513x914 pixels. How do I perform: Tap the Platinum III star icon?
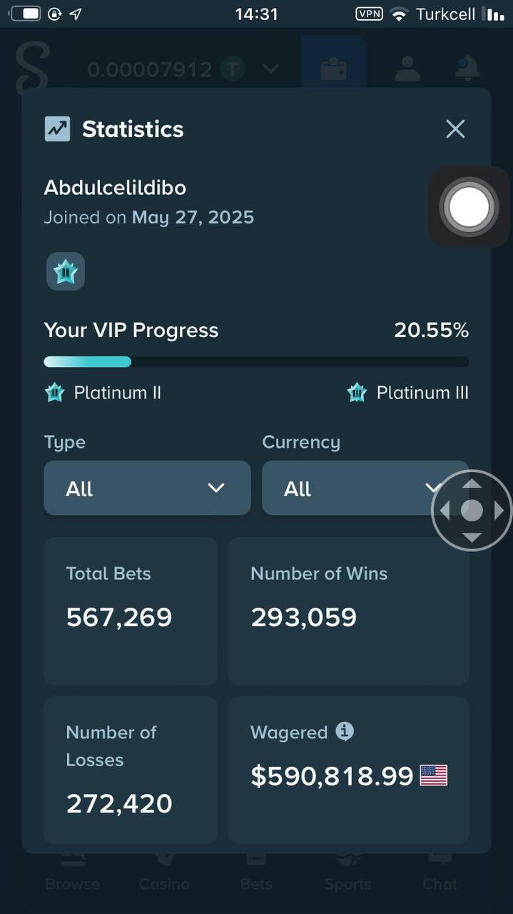pyautogui.click(x=357, y=393)
